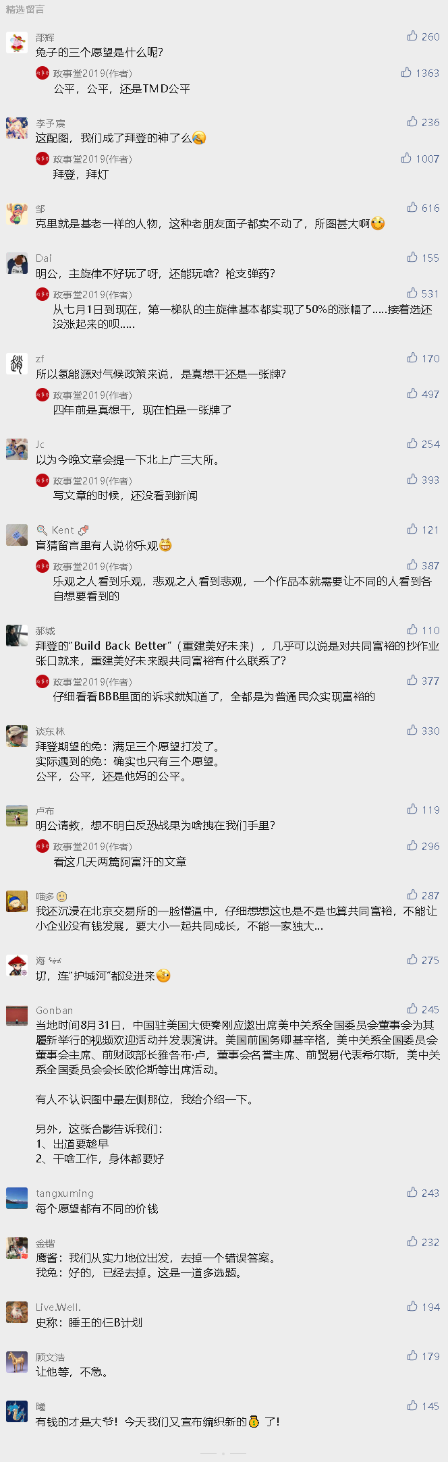Image resolution: width=448 pixels, height=1462 pixels.
Task: Select the username Kent
Action: [x=63, y=530]
